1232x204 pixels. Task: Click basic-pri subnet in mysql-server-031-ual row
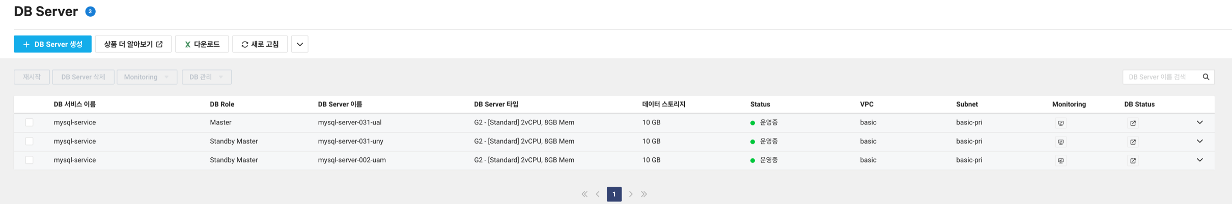pyautogui.click(x=969, y=122)
